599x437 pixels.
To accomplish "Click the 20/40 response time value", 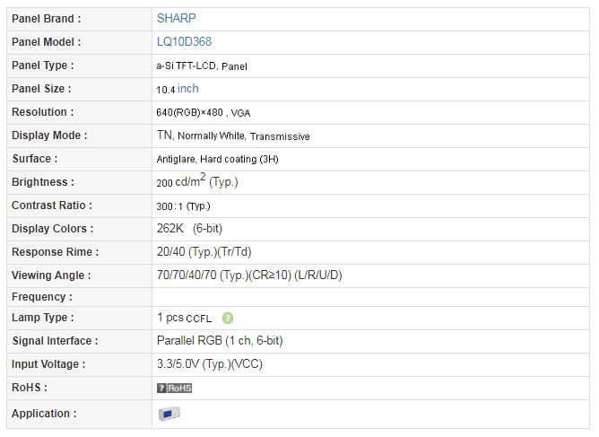I will coord(204,252).
